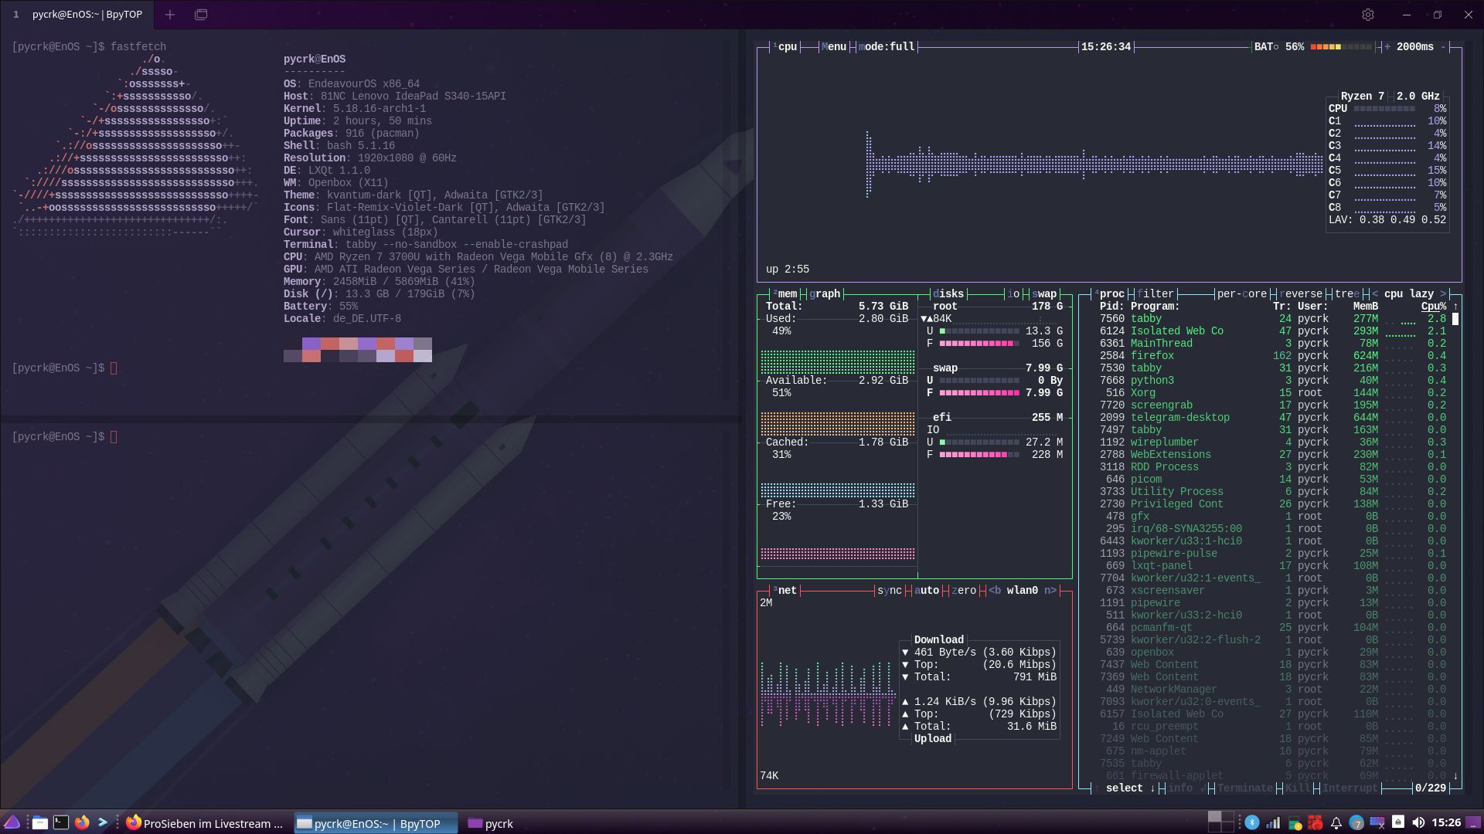Image resolution: width=1484 pixels, height=834 pixels.
Task: Select the firefox process row 2584
Action: 1273,356
